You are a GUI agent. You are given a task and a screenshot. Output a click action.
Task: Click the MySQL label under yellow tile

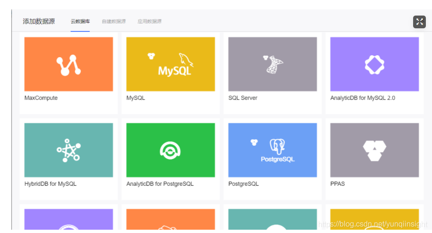[x=136, y=98]
